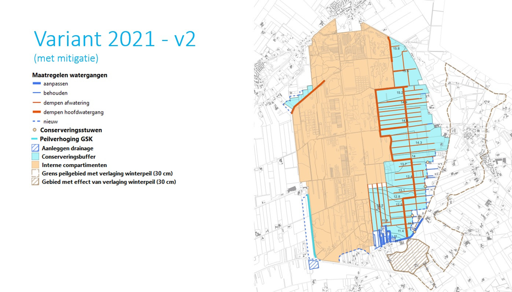
Task: Select the 'Variant 2021 - v2' title text
Action: (115, 38)
